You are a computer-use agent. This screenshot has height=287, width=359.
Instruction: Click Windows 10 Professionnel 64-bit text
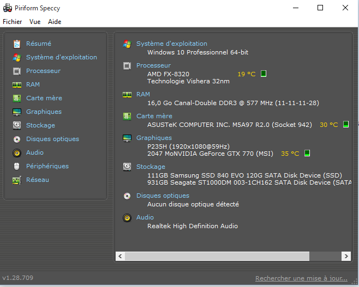pos(198,52)
